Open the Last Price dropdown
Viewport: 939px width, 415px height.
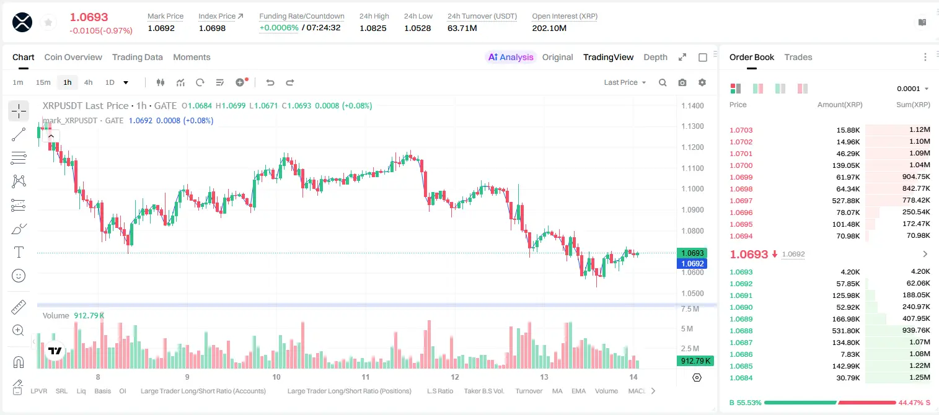(x=625, y=82)
